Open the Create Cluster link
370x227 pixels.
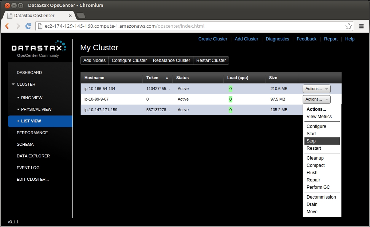(213, 39)
